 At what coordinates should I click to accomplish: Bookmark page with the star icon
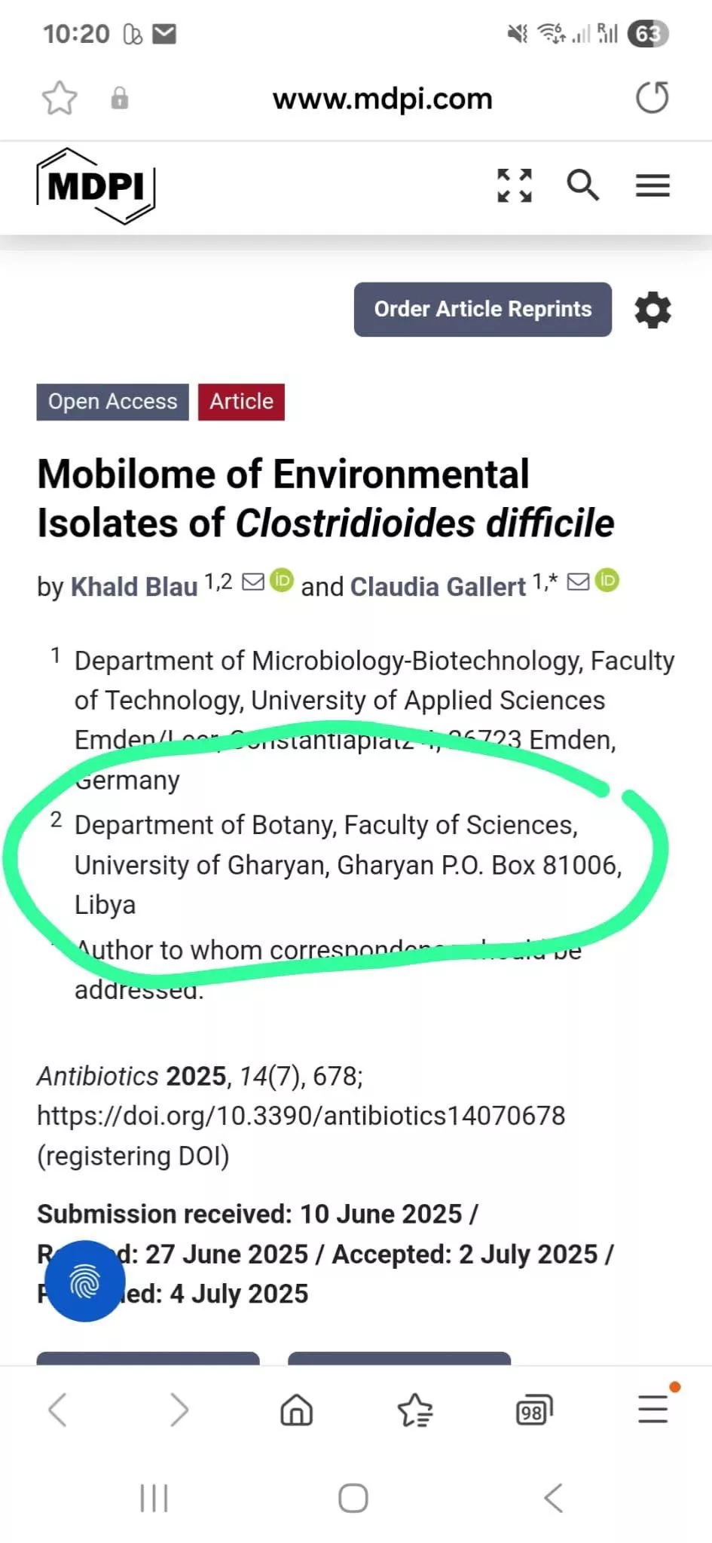click(60, 98)
